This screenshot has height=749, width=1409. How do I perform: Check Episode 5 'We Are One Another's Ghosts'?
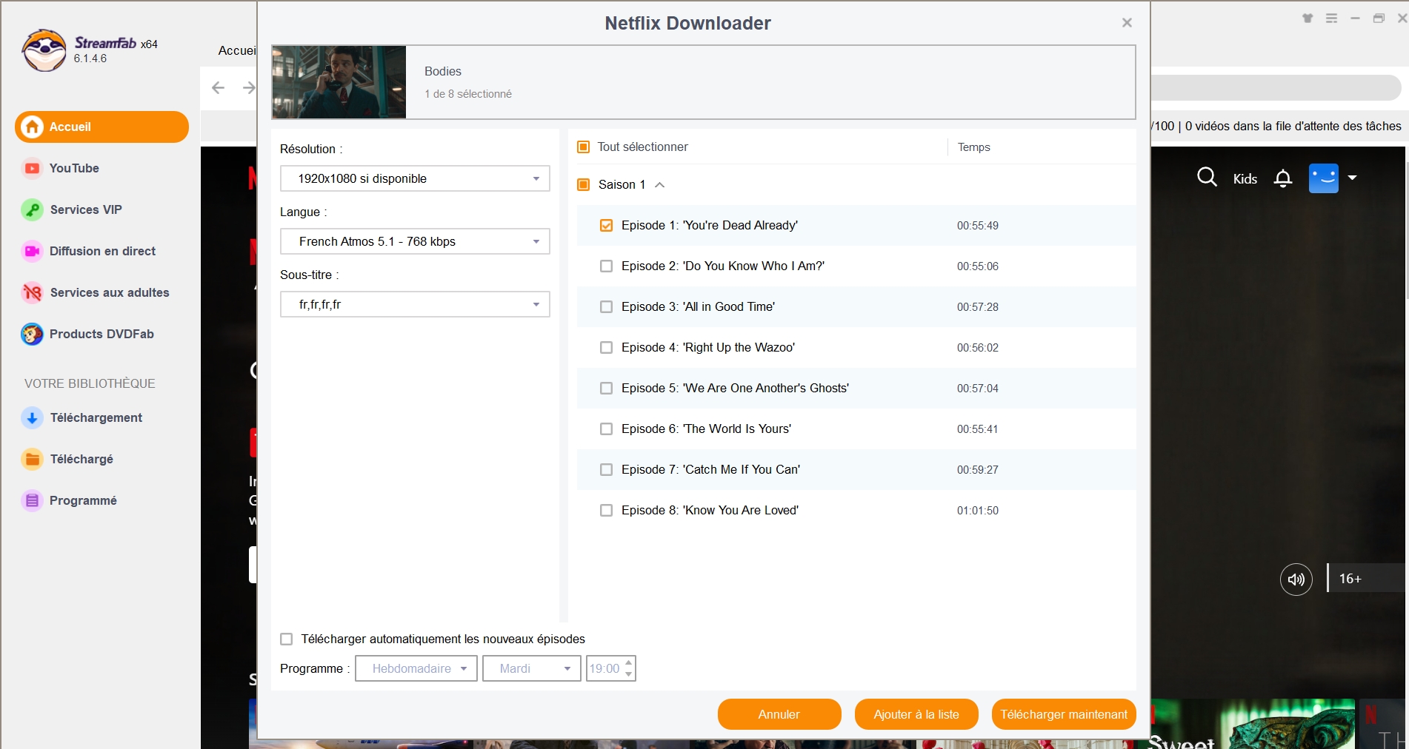pos(606,388)
